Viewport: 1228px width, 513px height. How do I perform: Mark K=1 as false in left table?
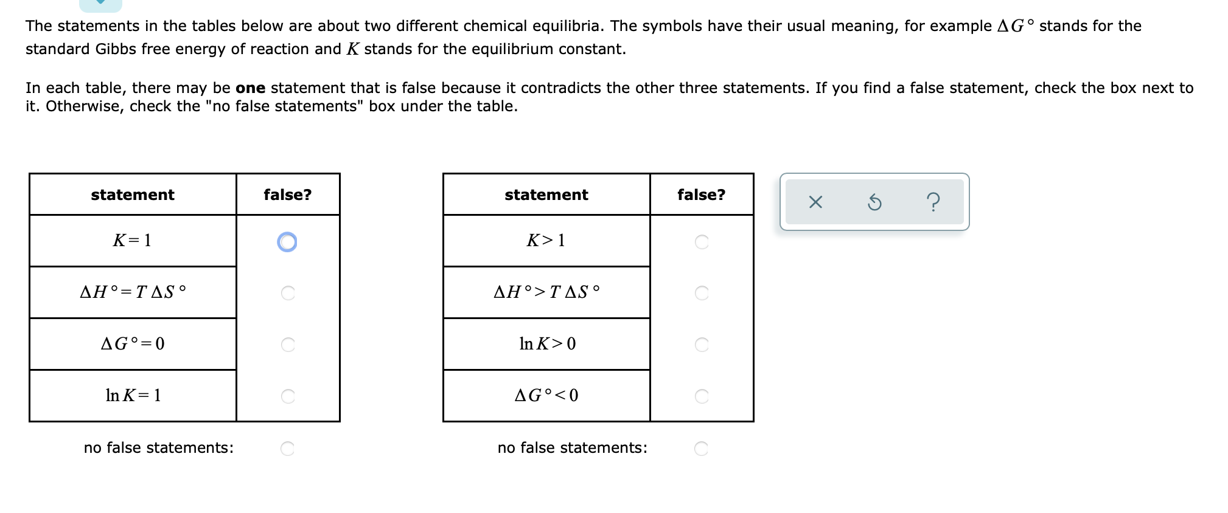point(287,241)
